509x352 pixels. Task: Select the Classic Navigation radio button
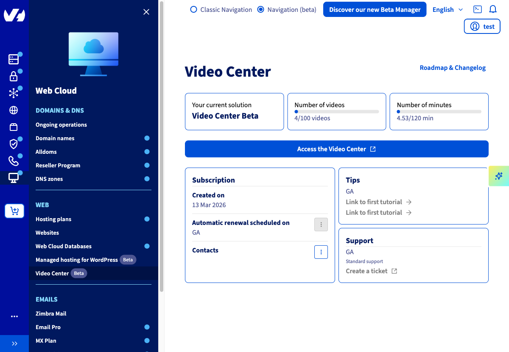[193, 9]
